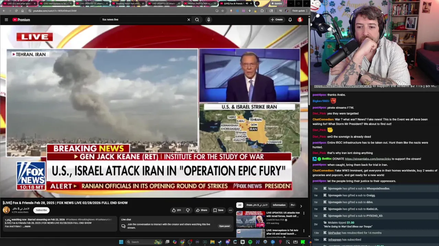Open a new browser tab
439x246 pixels.
point(257,3)
